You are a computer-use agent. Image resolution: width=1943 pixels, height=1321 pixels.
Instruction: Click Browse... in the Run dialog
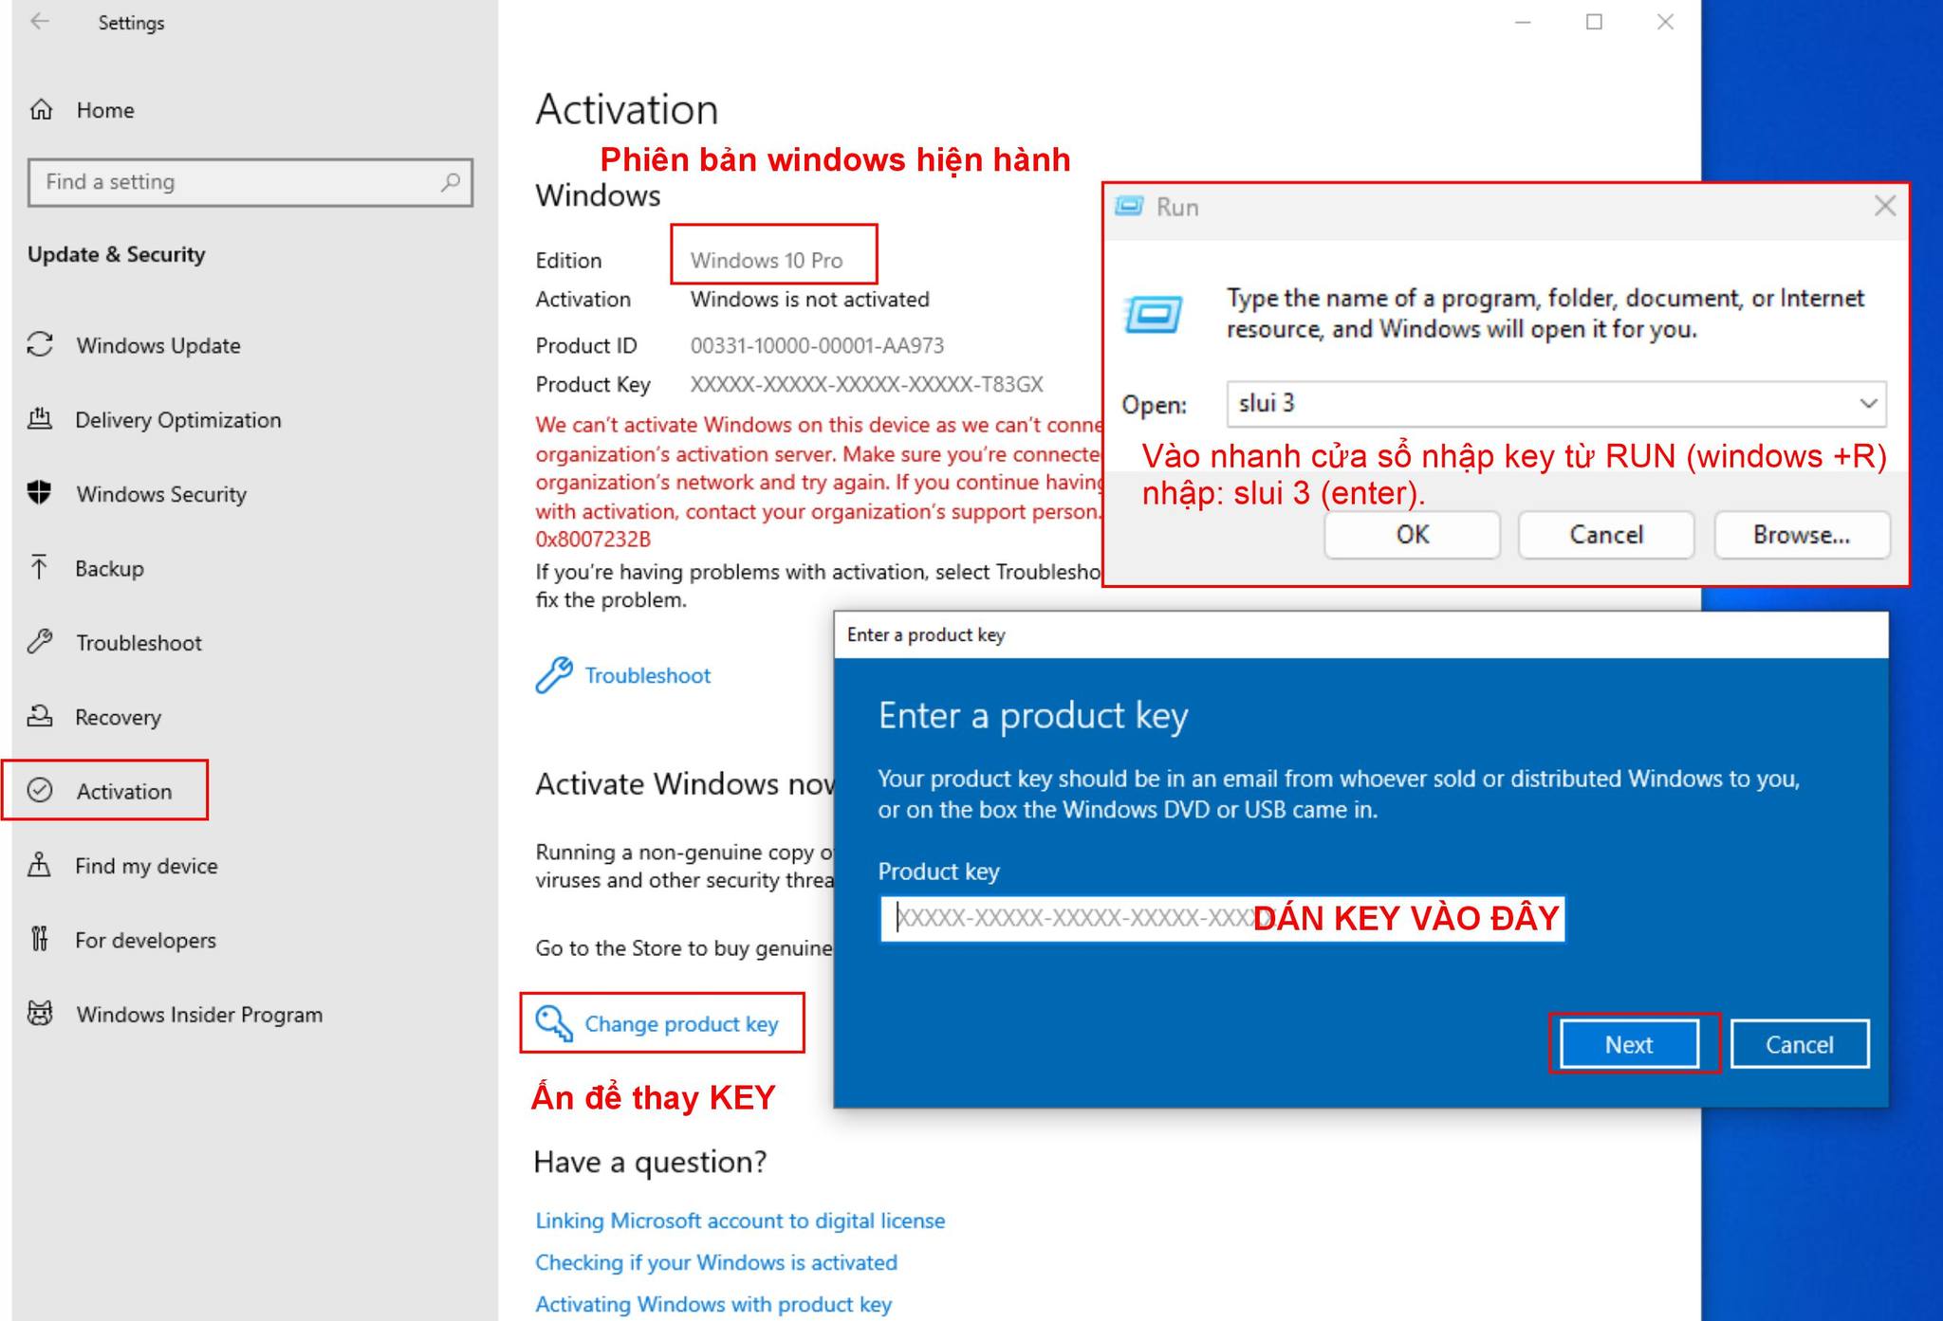tap(1802, 535)
